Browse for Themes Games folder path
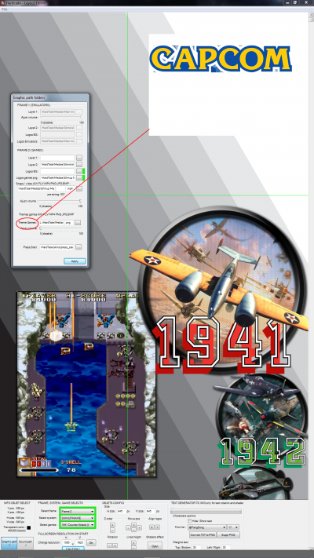 tap(78, 222)
